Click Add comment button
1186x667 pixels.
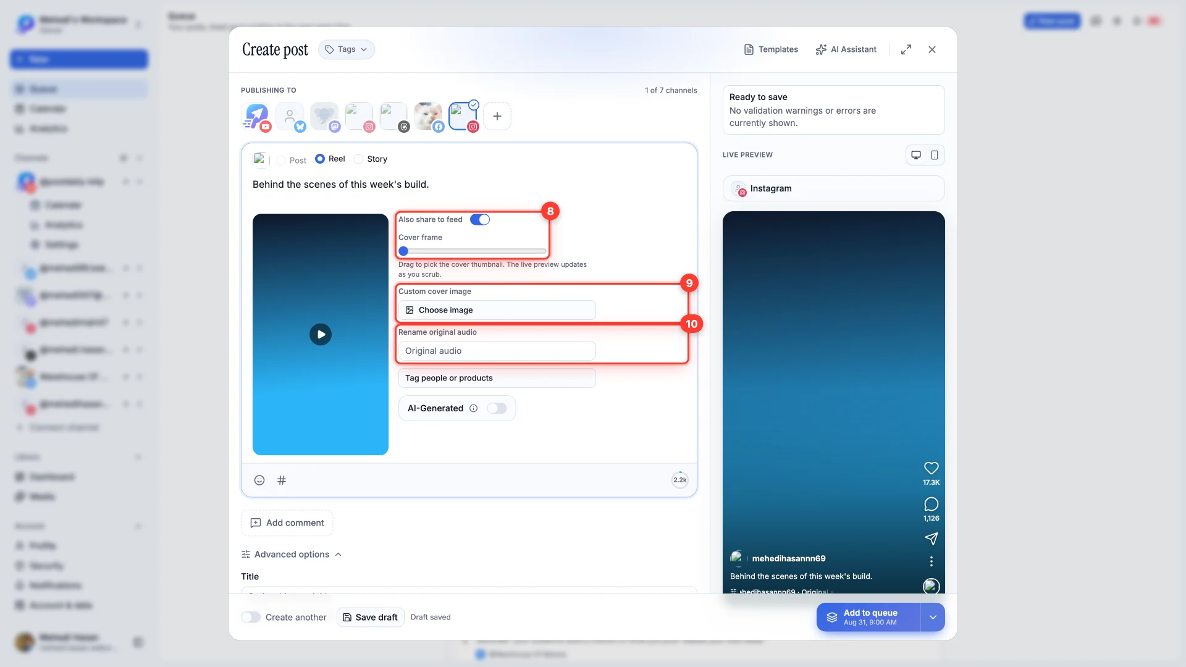click(x=287, y=523)
